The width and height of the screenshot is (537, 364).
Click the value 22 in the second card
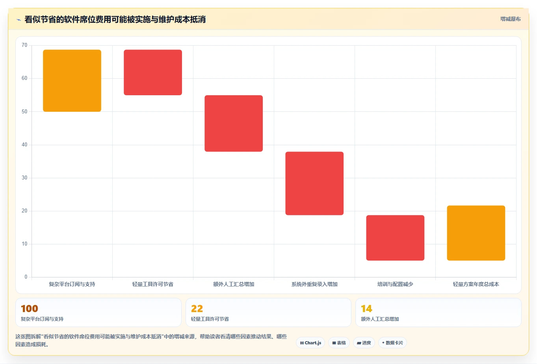pos(197,309)
